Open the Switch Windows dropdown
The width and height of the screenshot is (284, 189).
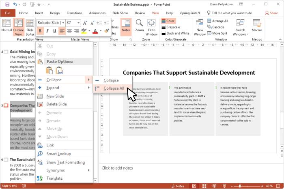pyautogui.click(x=240, y=27)
